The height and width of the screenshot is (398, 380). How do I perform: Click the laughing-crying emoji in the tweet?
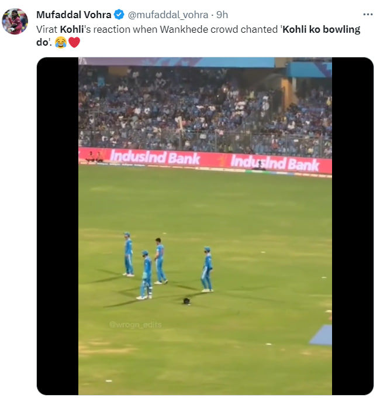point(61,42)
